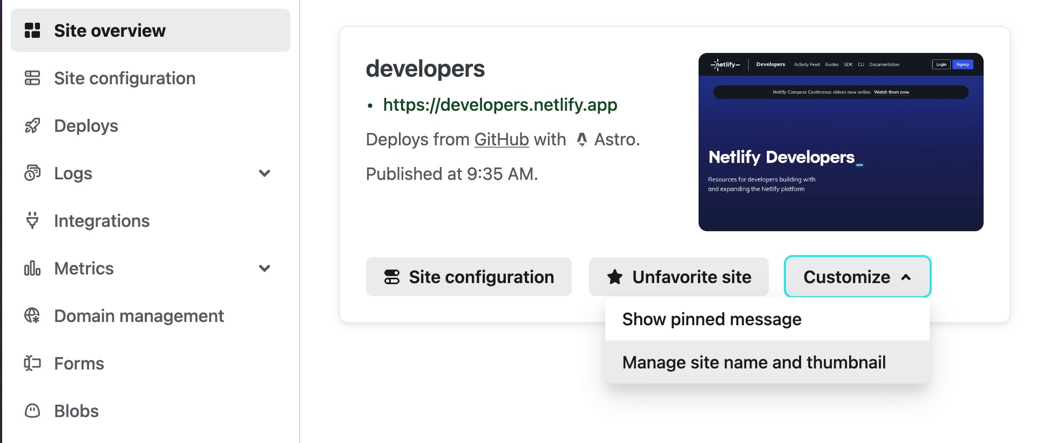Click the Domain management globe icon
The height and width of the screenshot is (443, 1043).
coord(32,316)
